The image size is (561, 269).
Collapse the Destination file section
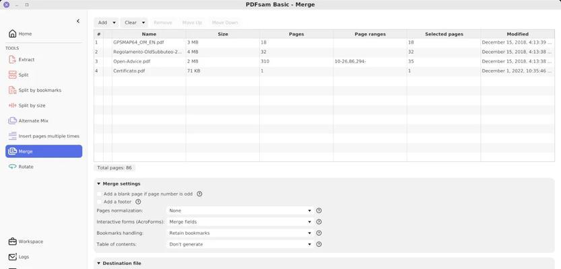99,264
